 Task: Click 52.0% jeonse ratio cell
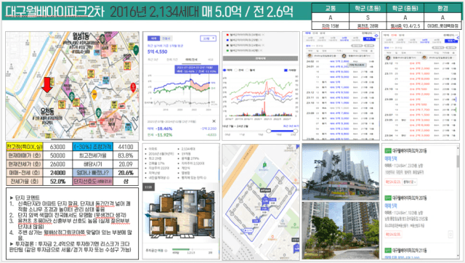pyautogui.click(x=57, y=181)
